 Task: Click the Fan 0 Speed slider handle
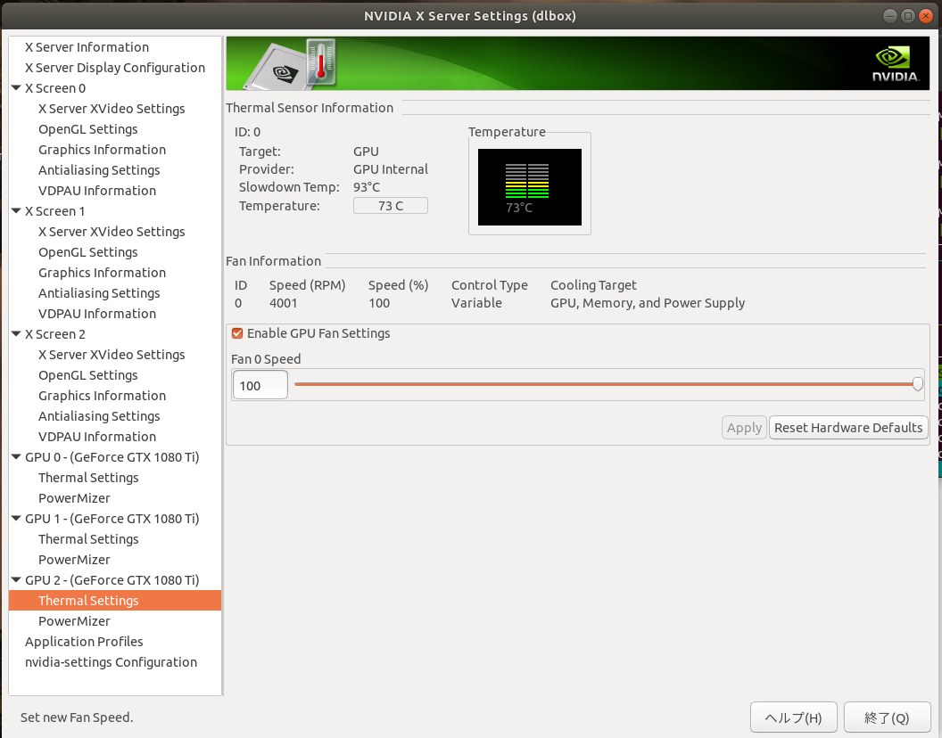[x=917, y=384]
